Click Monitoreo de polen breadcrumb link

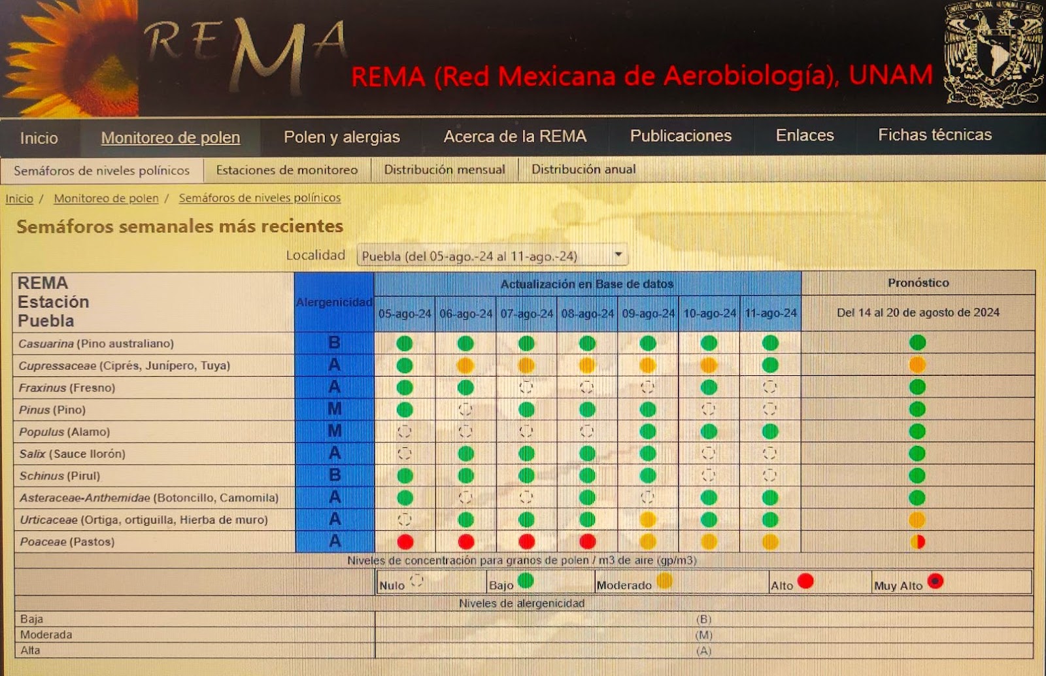click(x=106, y=198)
